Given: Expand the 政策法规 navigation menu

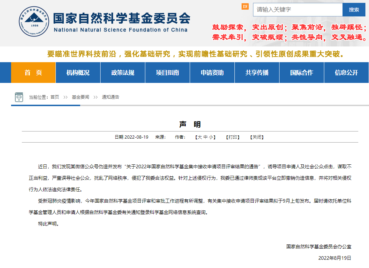Looking at the screenshot, I should [123, 73].
